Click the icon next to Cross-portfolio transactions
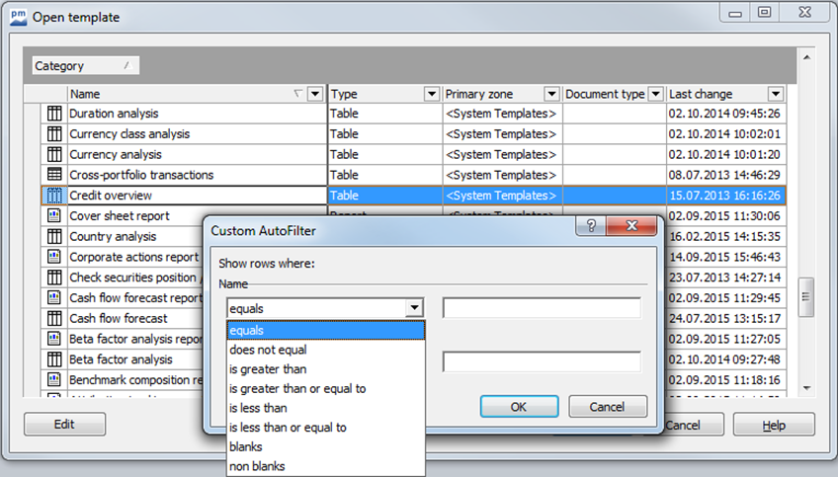The image size is (838, 477). click(54, 175)
